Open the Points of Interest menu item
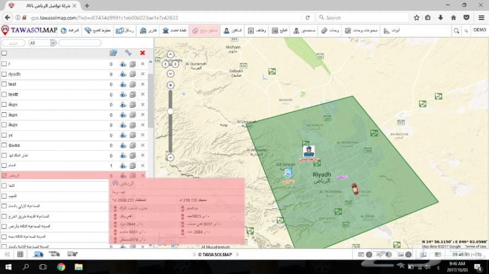The width and height of the screenshot is (489, 274). click(x=174, y=30)
